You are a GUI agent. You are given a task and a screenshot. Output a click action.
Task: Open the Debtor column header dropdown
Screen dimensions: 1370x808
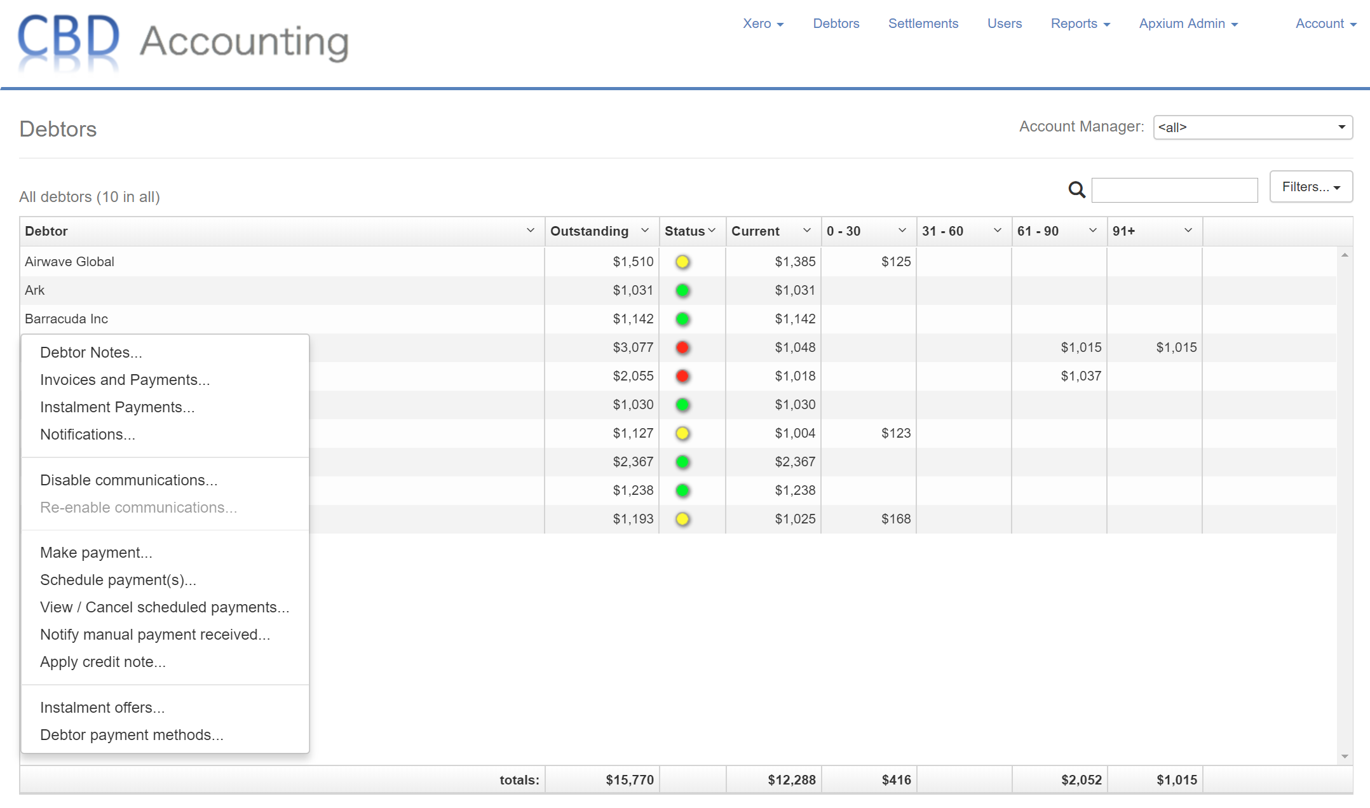tap(531, 231)
